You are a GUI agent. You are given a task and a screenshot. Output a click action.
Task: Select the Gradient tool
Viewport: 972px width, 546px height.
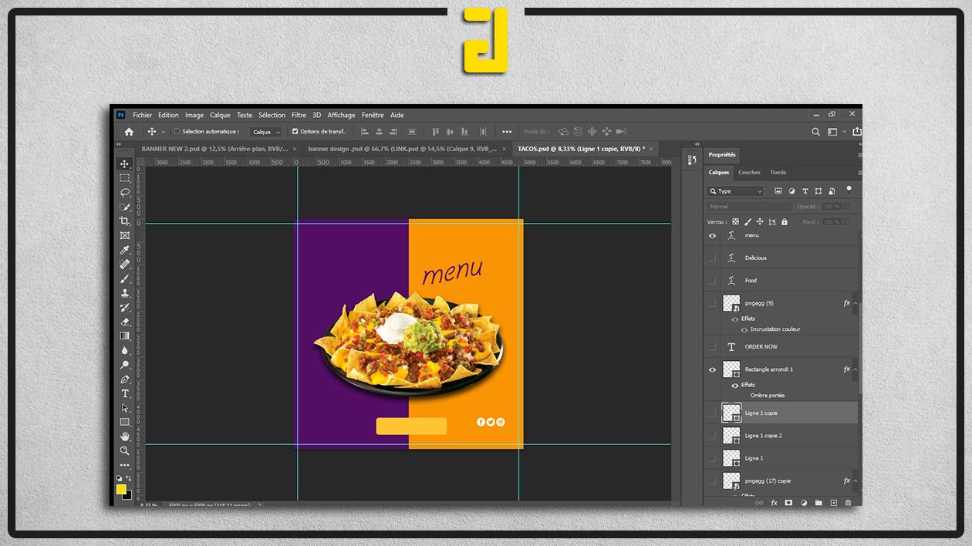point(124,335)
